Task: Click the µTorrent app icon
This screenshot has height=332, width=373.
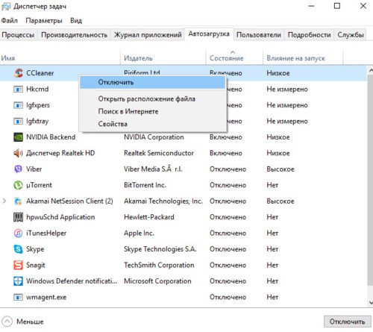Action: coord(18,185)
